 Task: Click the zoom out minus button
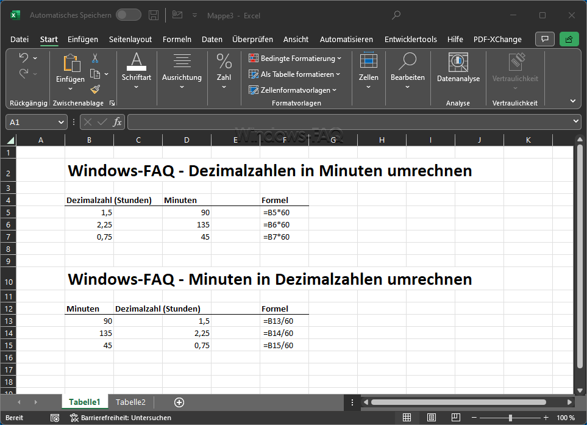(x=474, y=418)
